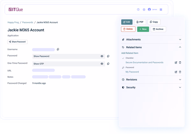The width and height of the screenshot is (191, 134).
Task: Open the apps grid icon
Action: coord(161,10)
